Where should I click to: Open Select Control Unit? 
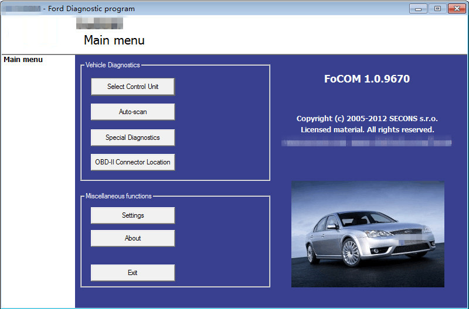point(133,87)
